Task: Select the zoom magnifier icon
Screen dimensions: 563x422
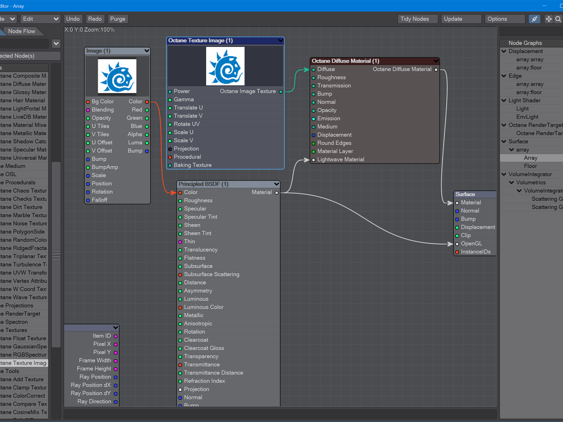Action: tap(558, 19)
